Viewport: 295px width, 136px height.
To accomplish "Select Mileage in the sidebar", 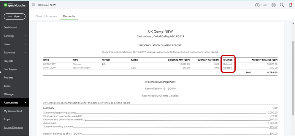I will pyautogui.click(x=9, y=94).
